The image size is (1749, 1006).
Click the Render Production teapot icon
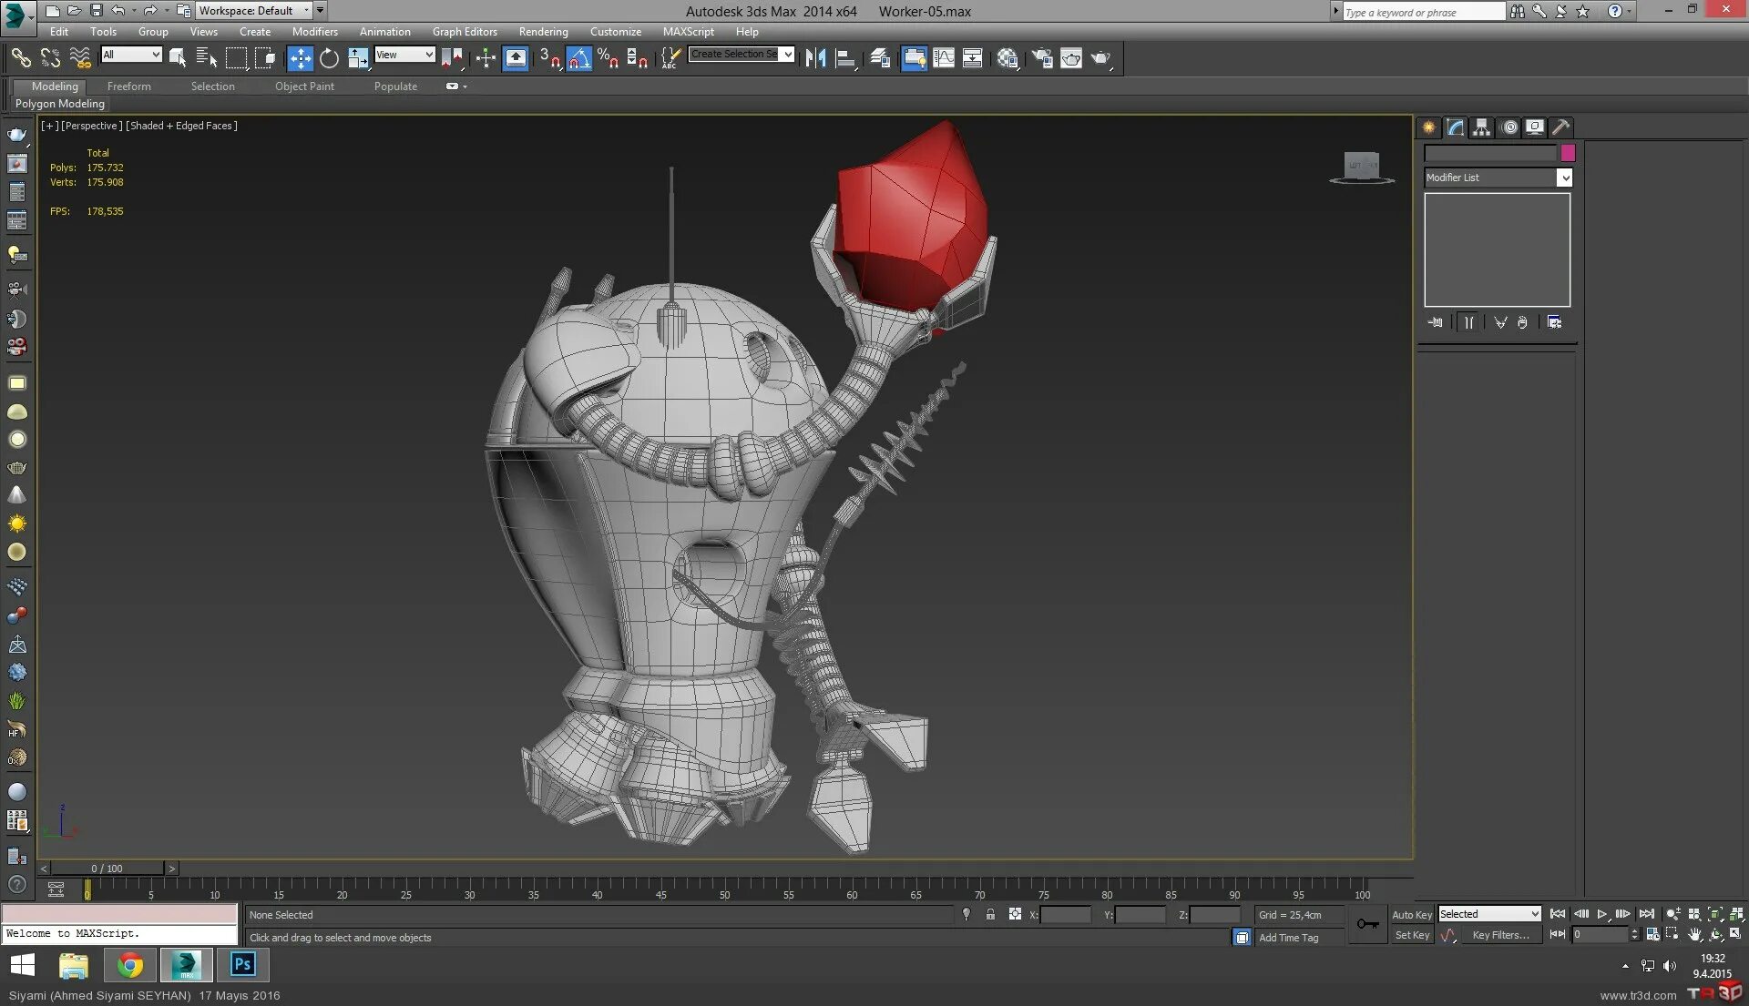tap(1100, 58)
